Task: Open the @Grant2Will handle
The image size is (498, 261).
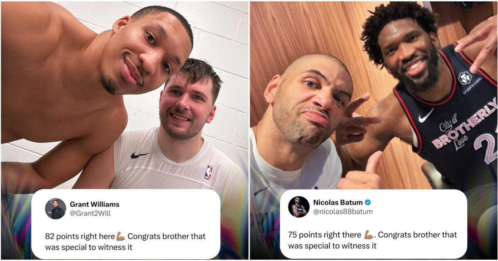Action: pos(90,213)
